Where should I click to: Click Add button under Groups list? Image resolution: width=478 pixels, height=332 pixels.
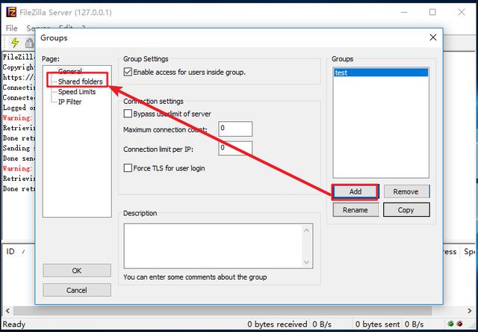click(x=356, y=191)
